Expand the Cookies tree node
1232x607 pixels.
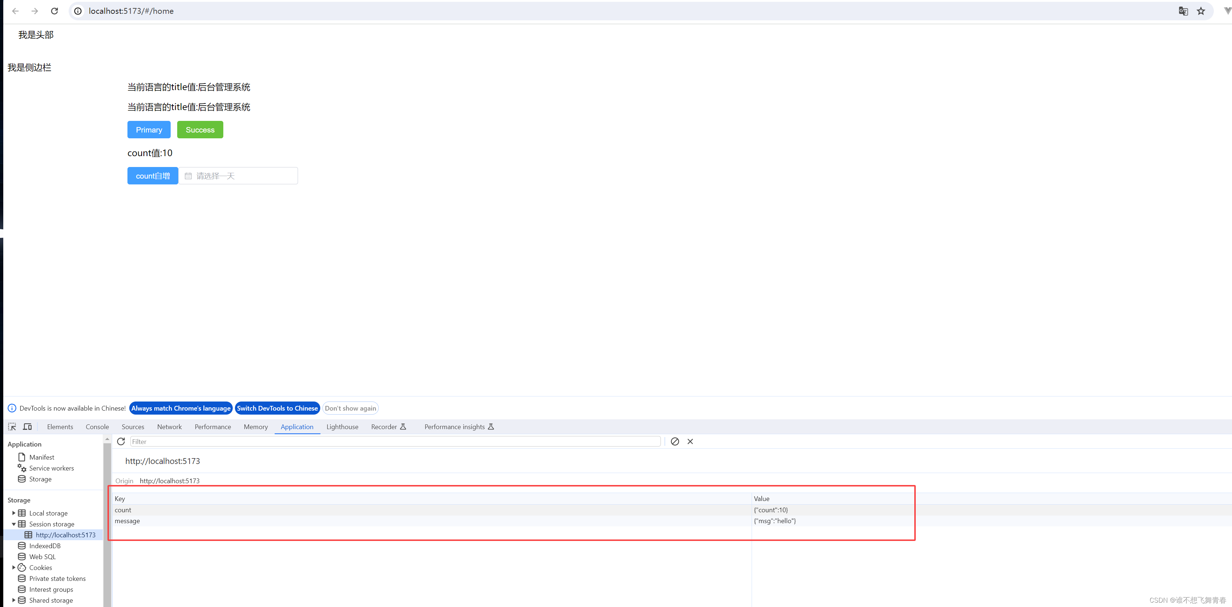pos(13,567)
